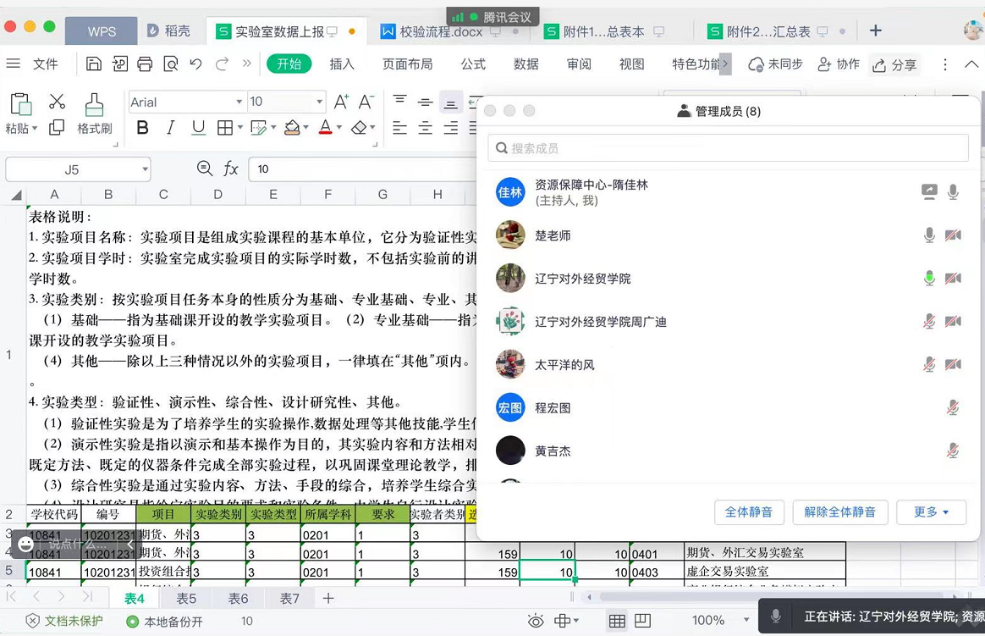Screen dimensions: 985x636
Task: Click the 分享 share button
Action: point(895,64)
